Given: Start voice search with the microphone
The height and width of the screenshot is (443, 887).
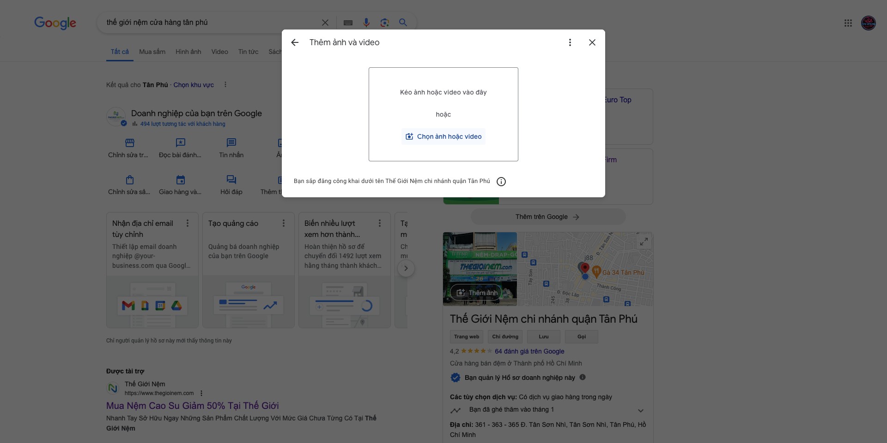Looking at the screenshot, I should [366, 23].
